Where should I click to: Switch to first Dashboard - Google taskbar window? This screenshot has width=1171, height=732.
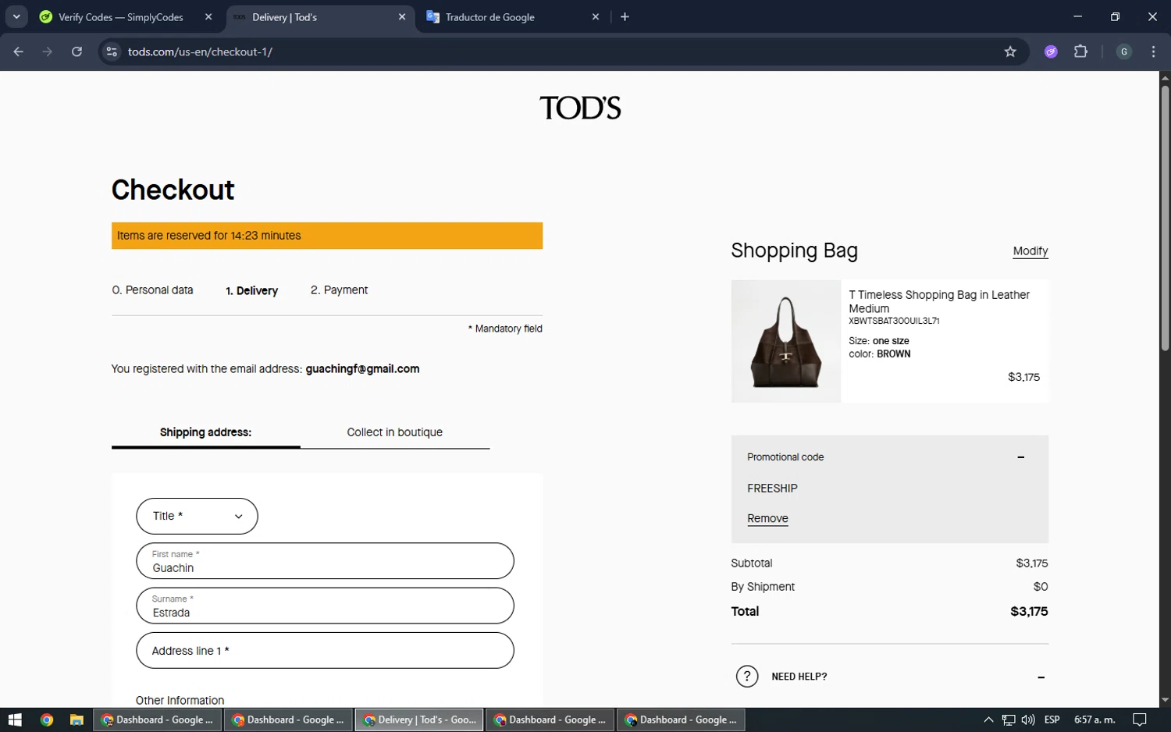(157, 720)
